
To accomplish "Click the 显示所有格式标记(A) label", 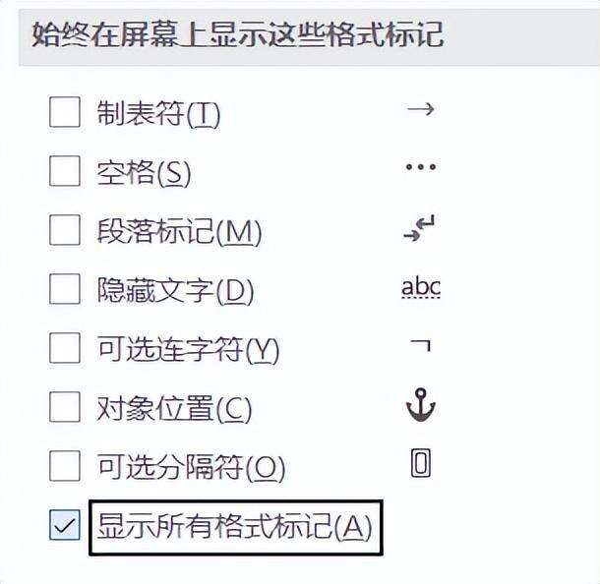I will (x=234, y=527).
